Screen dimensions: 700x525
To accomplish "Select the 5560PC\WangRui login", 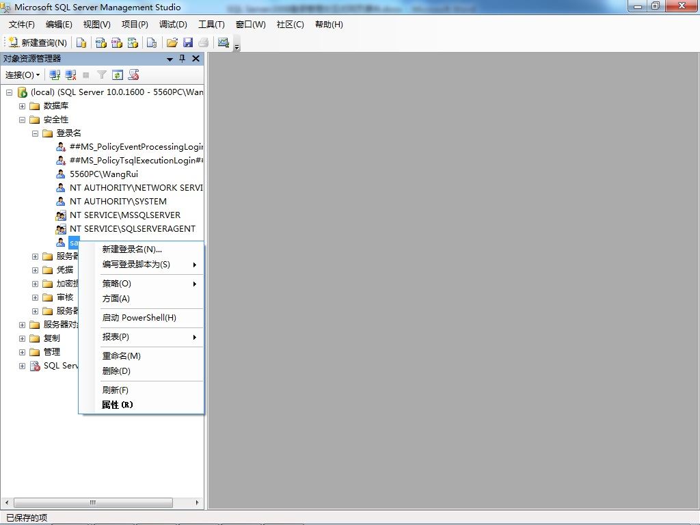I will click(x=104, y=174).
